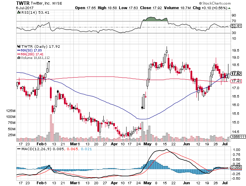Image resolution: width=246 pixels, height=186 pixels.
Task: Click the StockCharts.com copyright label
Action: [215, 3]
